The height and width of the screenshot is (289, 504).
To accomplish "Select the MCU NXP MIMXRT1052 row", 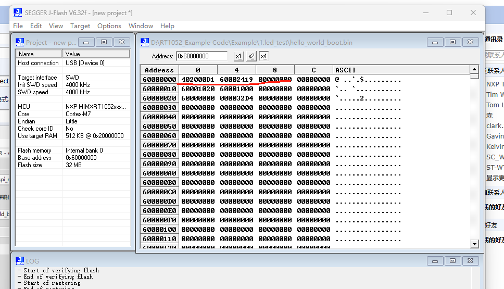I will pyautogui.click(x=73, y=107).
